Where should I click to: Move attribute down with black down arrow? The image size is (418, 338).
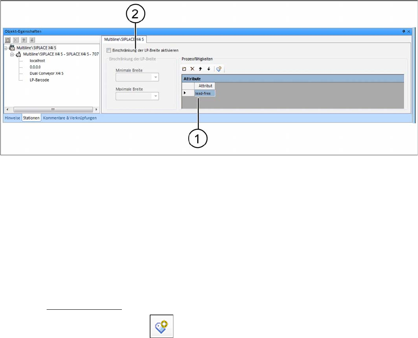pyautogui.click(x=209, y=69)
